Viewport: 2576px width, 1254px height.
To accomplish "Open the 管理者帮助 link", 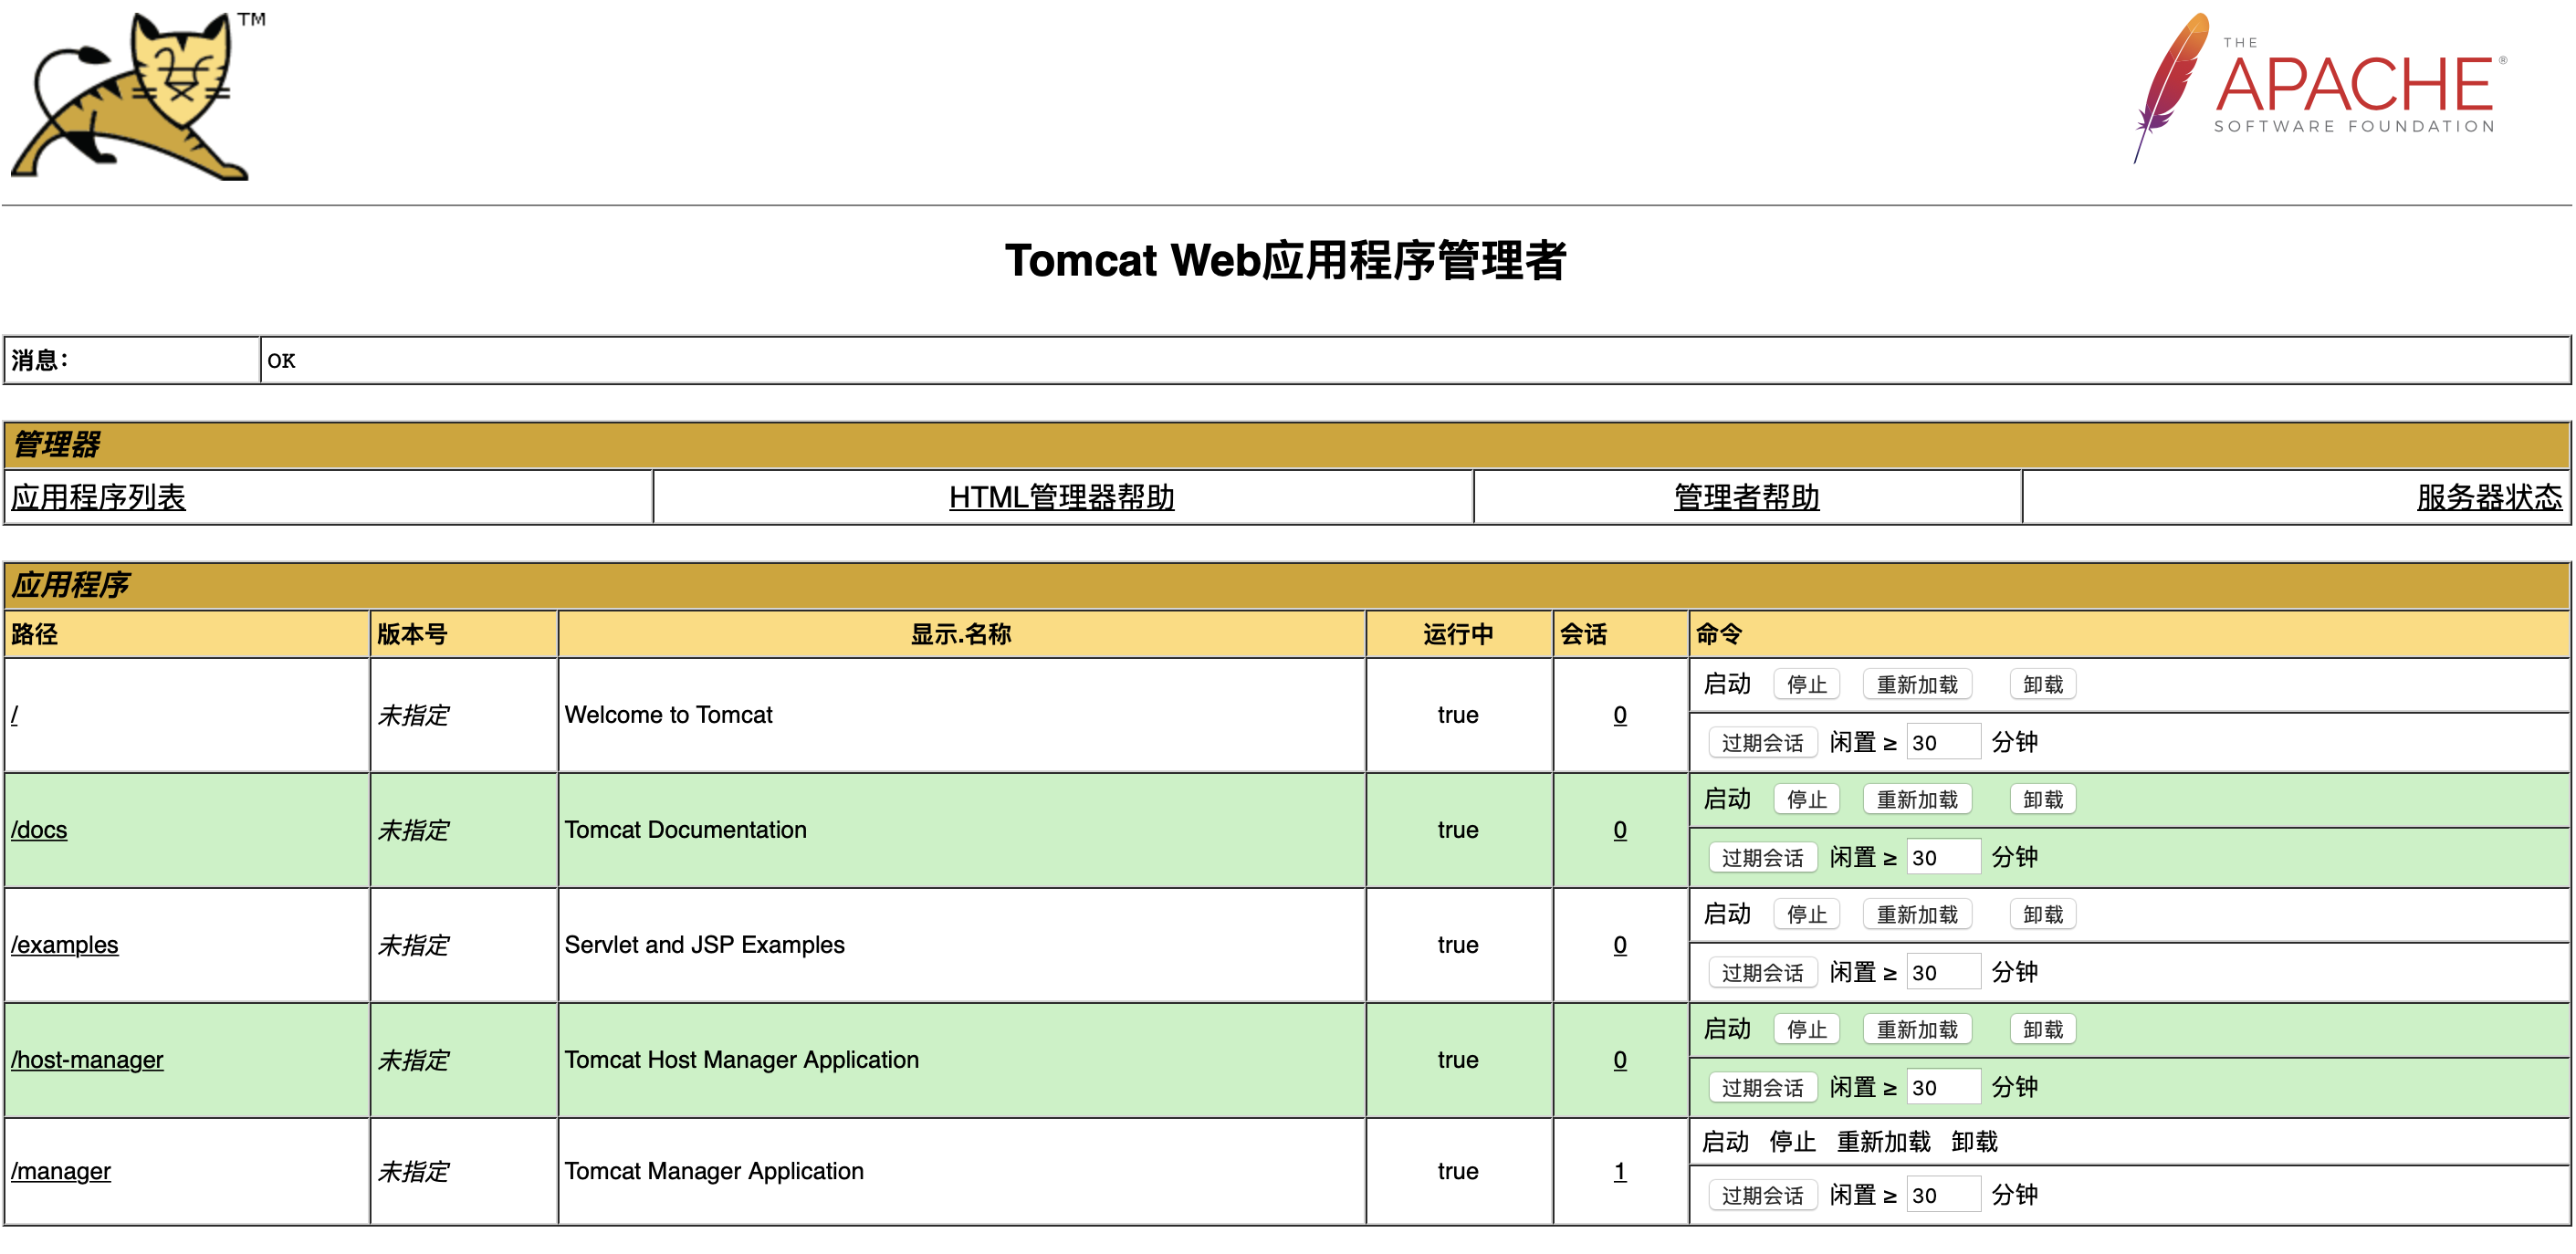I will click(1747, 497).
